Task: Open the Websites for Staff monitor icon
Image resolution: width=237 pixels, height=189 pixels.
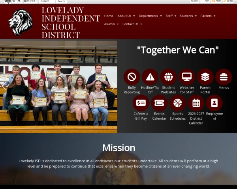Action: point(187,77)
